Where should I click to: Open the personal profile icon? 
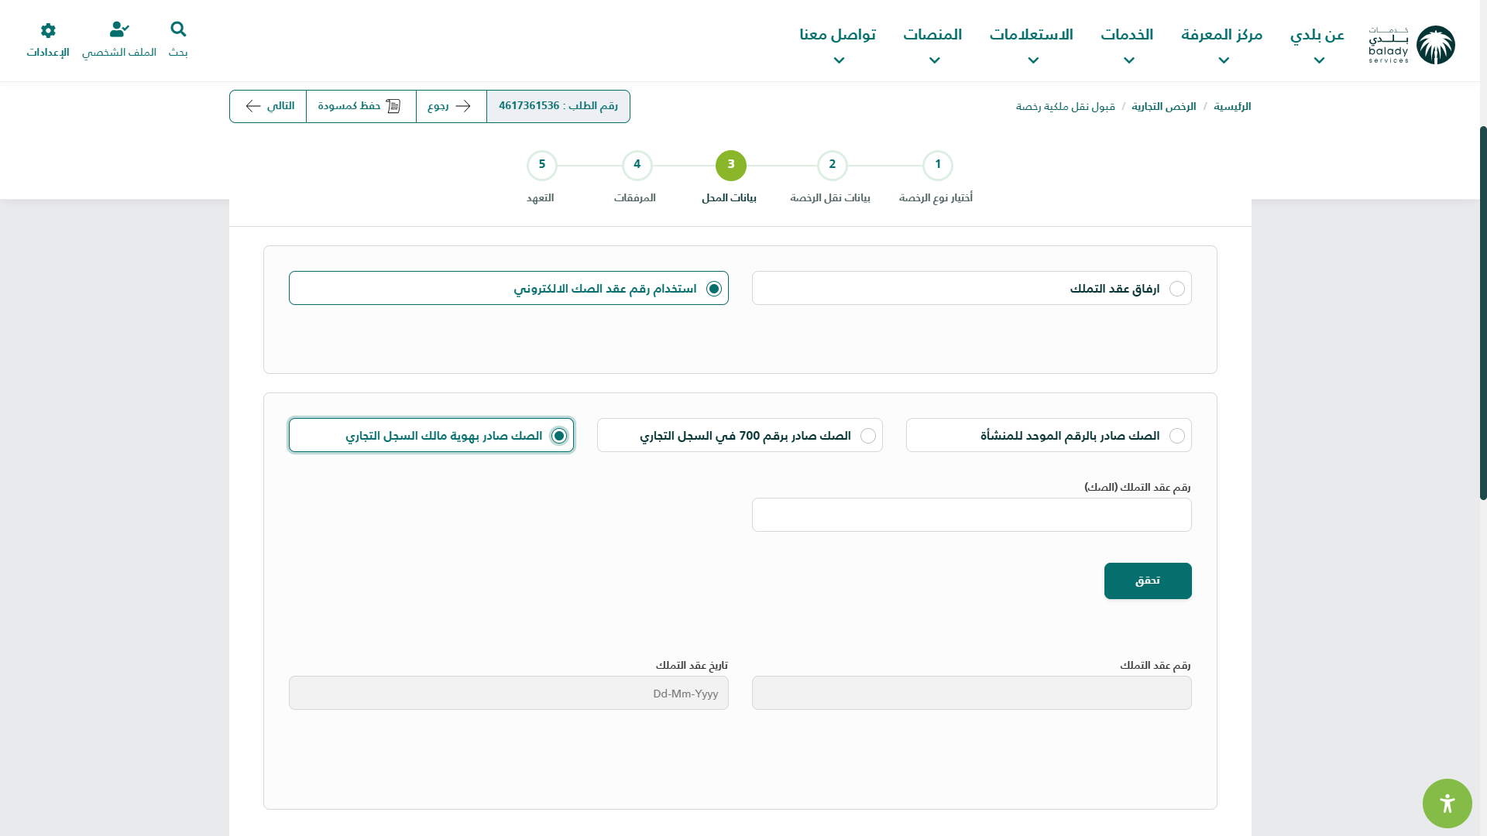click(118, 29)
